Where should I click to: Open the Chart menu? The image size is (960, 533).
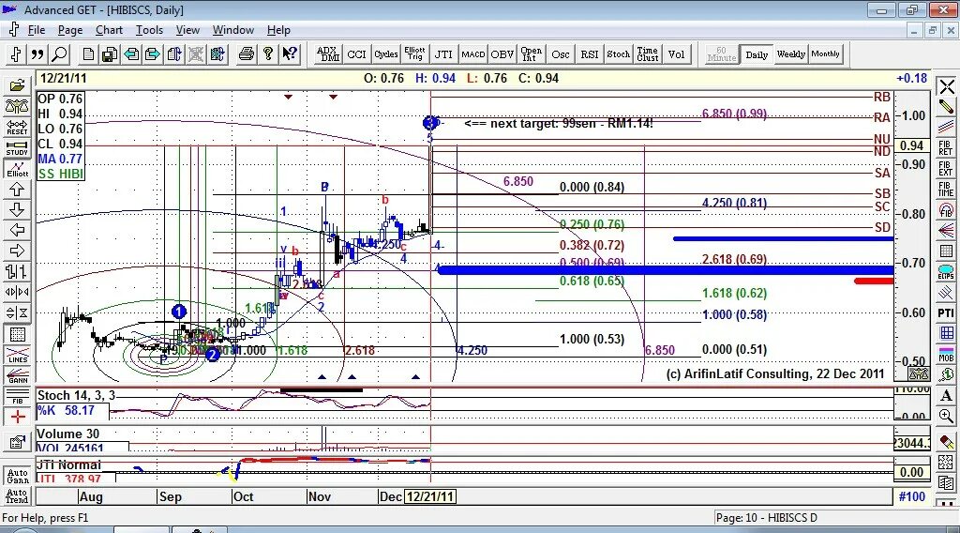[x=109, y=30]
